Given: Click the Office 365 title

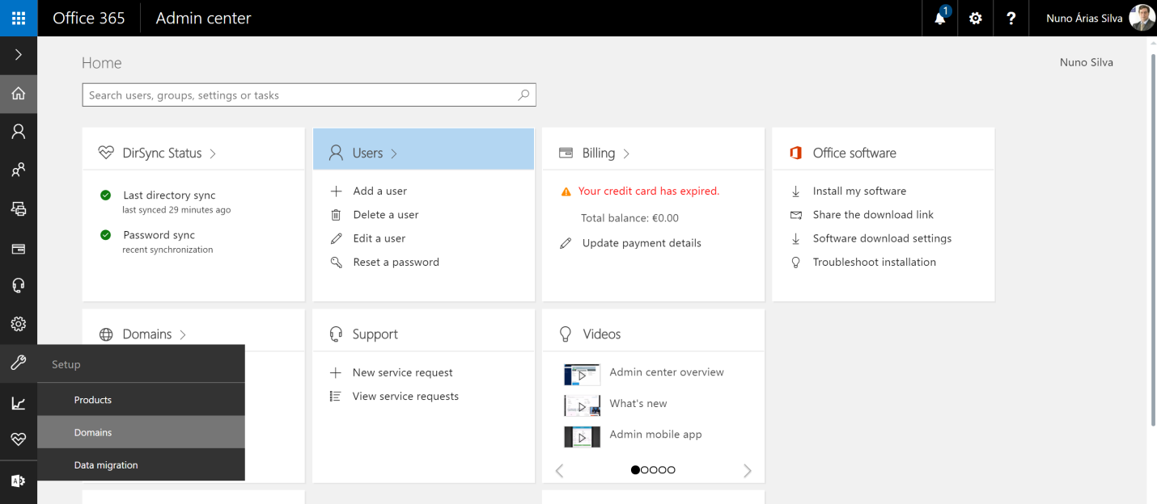Looking at the screenshot, I should (88, 18).
